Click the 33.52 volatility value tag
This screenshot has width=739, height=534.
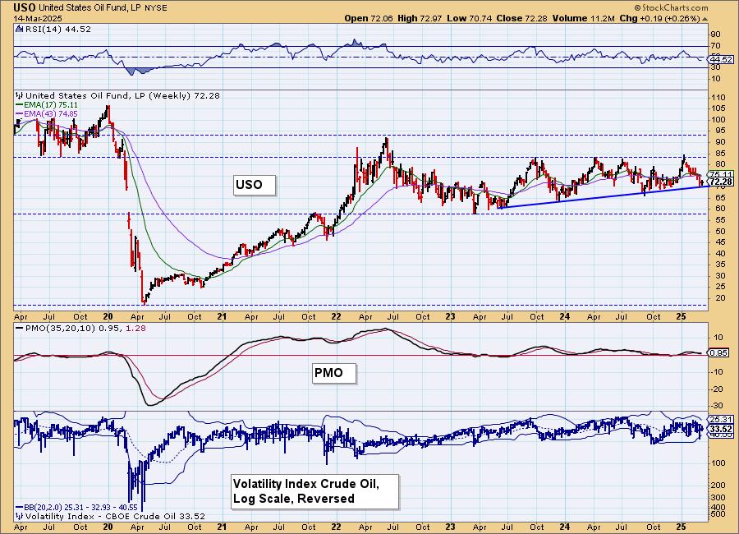[721, 430]
